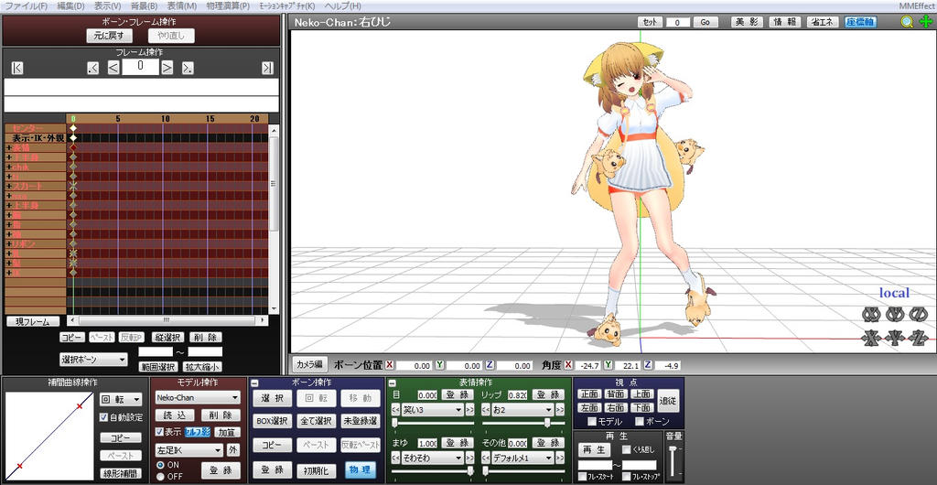The image size is (937, 485).
Task: Previous lip morph << button
Action: (x=486, y=410)
